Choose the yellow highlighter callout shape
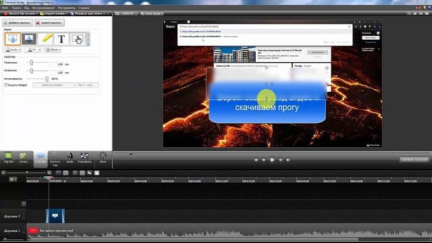 coord(46,39)
